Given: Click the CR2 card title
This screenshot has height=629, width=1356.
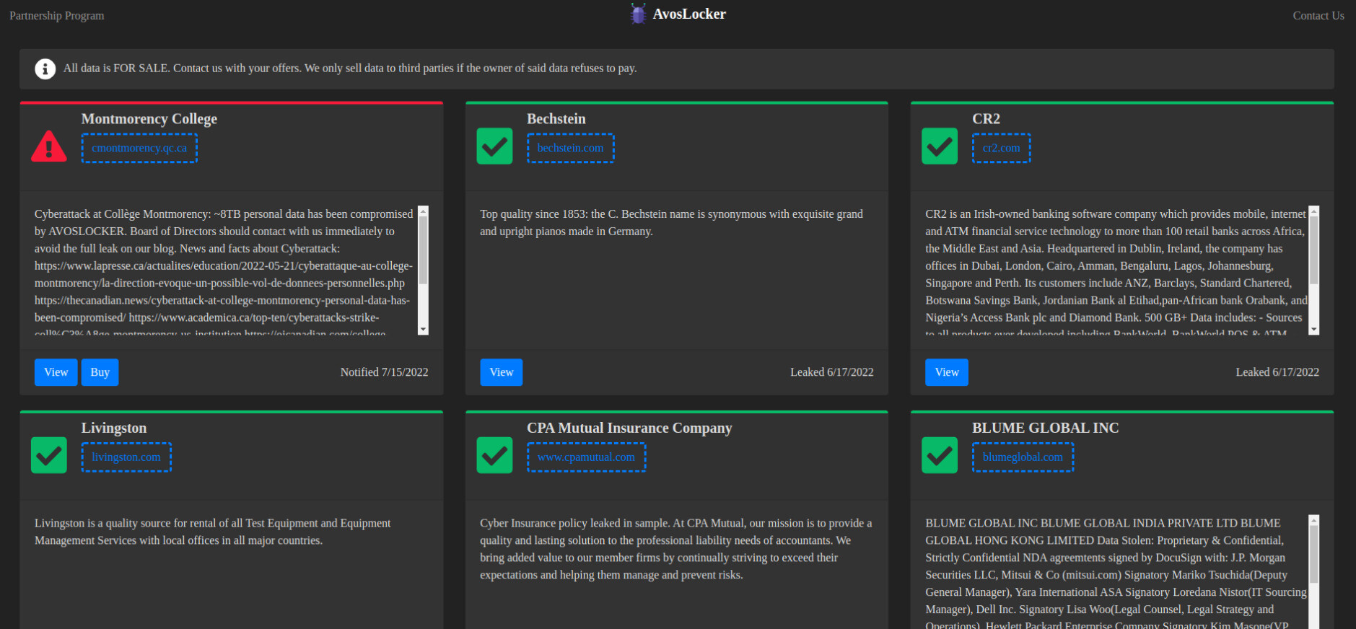Looking at the screenshot, I should [x=986, y=119].
